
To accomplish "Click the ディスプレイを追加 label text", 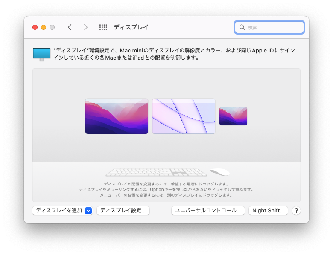I will [59, 211].
